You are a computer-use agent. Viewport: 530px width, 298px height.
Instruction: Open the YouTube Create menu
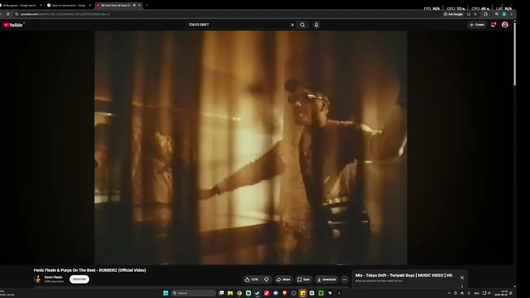[477, 25]
